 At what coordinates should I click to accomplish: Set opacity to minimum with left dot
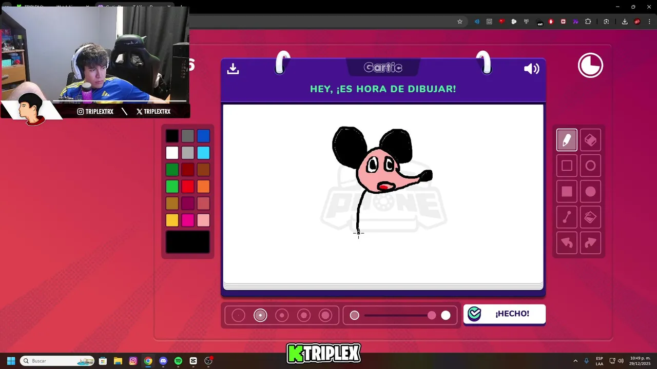(x=354, y=315)
